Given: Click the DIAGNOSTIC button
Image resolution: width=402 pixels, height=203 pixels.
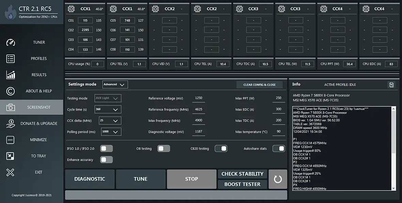Looking at the screenshot, I should coord(90,179).
